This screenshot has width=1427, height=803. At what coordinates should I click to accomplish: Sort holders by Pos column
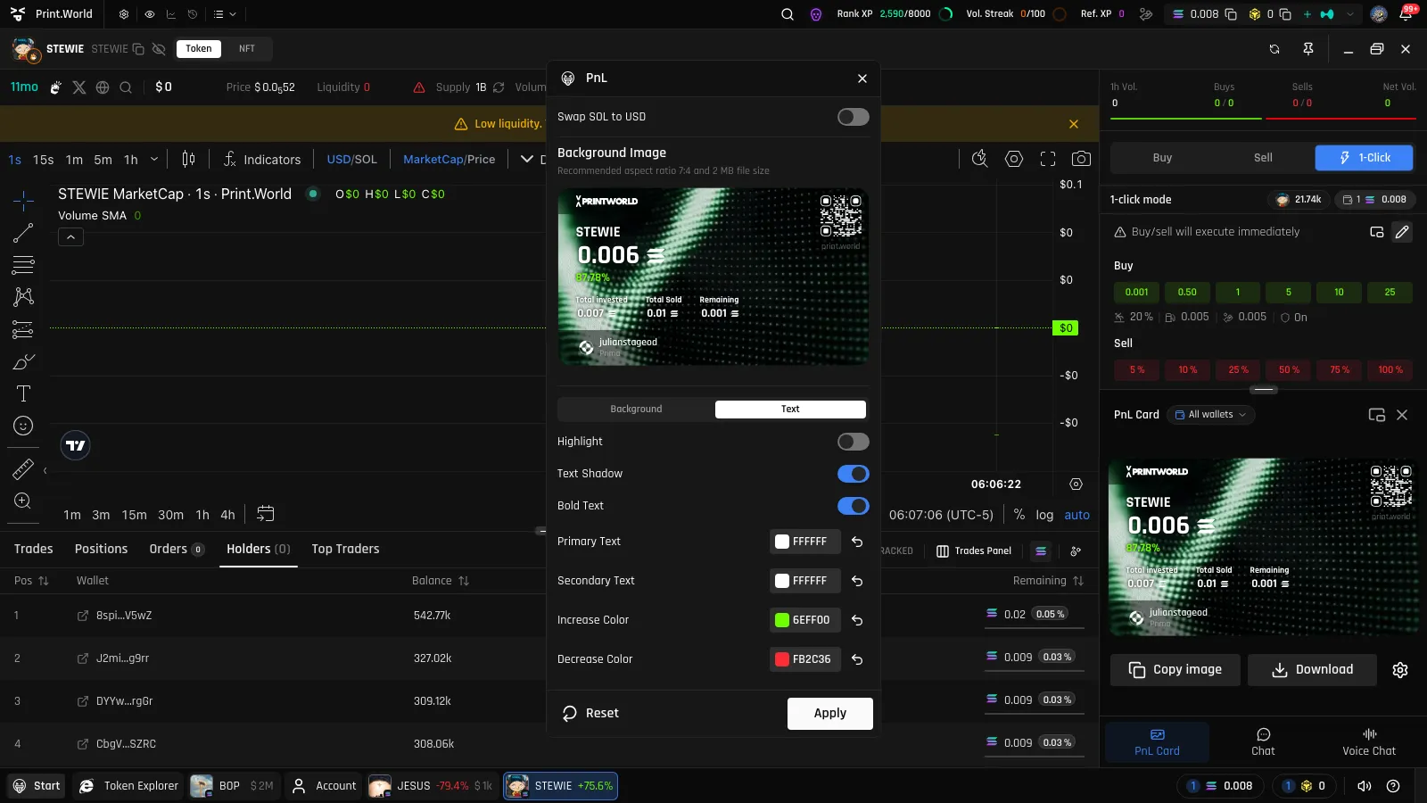tap(31, 581)
